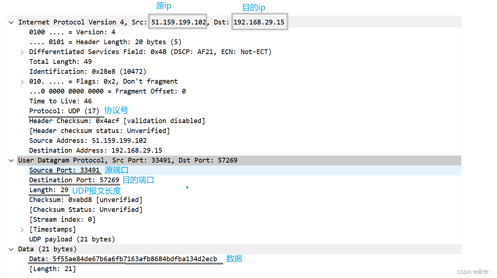Viewport: 497px width, 278px height.
Task: Select the UDP payload (21 bytes) row
Action: click(x=72, y=239)
